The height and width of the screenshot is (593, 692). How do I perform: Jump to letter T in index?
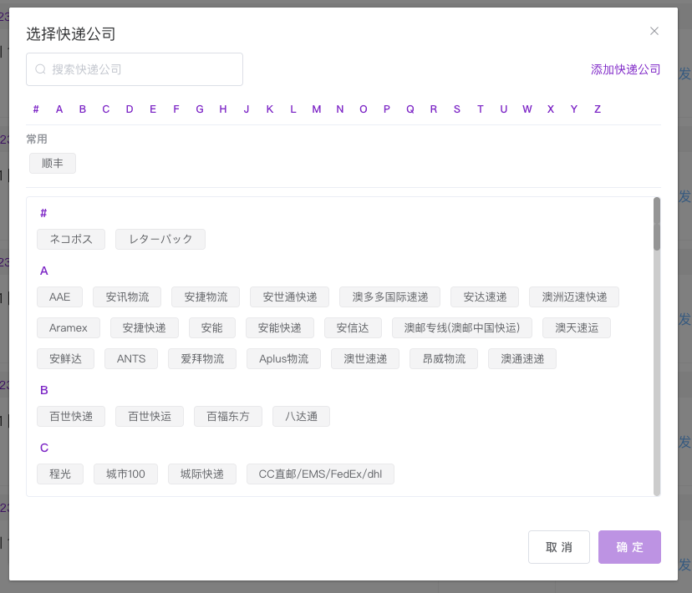(481, 109)
